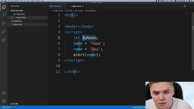Click the 'Два' string on line 7
This screenshot has width=194, height=109.
click(x=95, y=49)
